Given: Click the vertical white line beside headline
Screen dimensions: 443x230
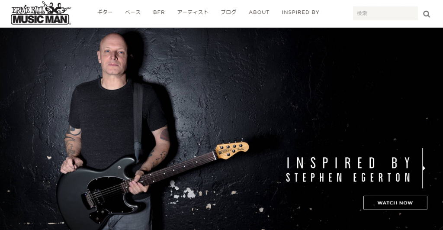Looking at the screenshot, I should coord(423,168).
